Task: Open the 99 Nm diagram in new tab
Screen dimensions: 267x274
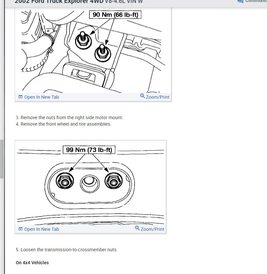Action: [x=39, y=229]
